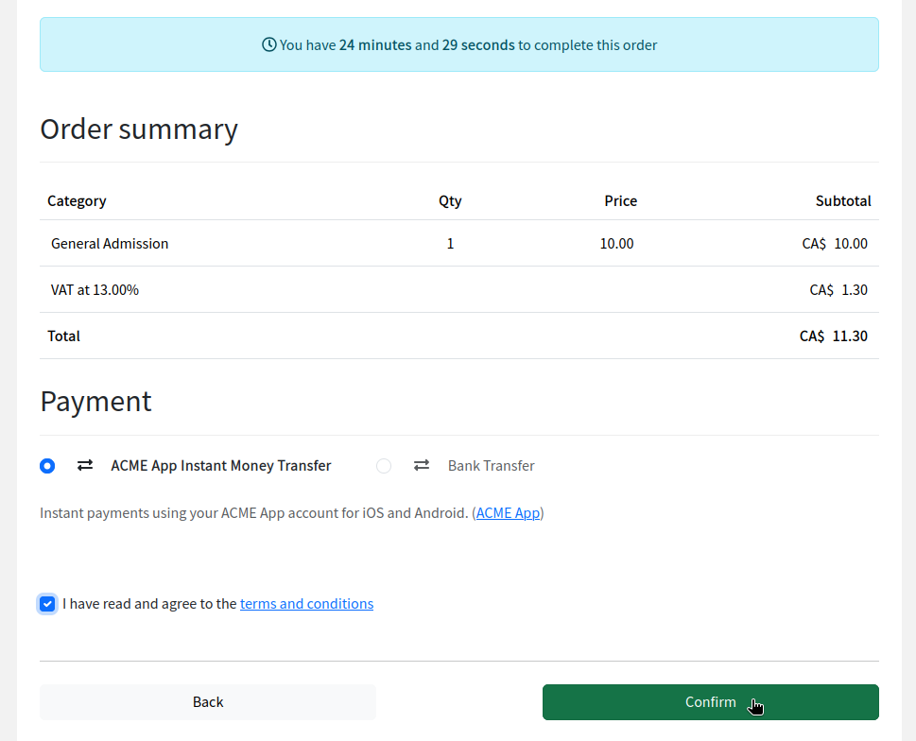Click the Total amount CA$ 11.30
Image resolution: width=916 pixels, height=741 pixels.
point(834,336)
